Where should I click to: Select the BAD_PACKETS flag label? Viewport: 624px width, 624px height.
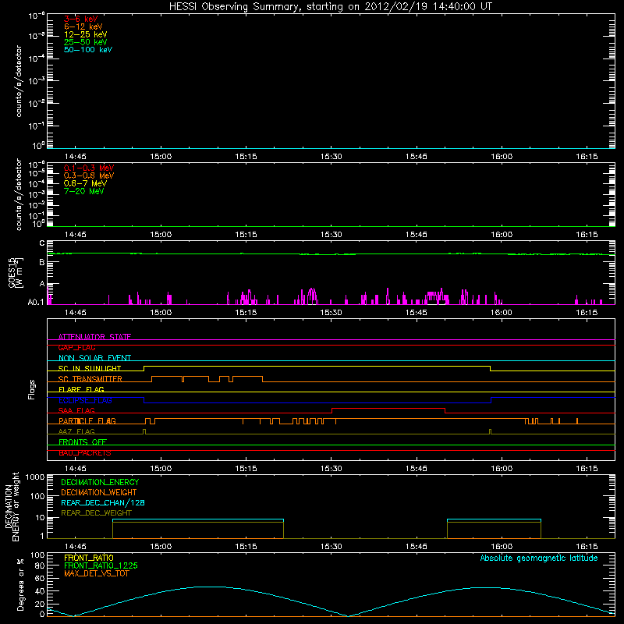(x=85, y=453)
